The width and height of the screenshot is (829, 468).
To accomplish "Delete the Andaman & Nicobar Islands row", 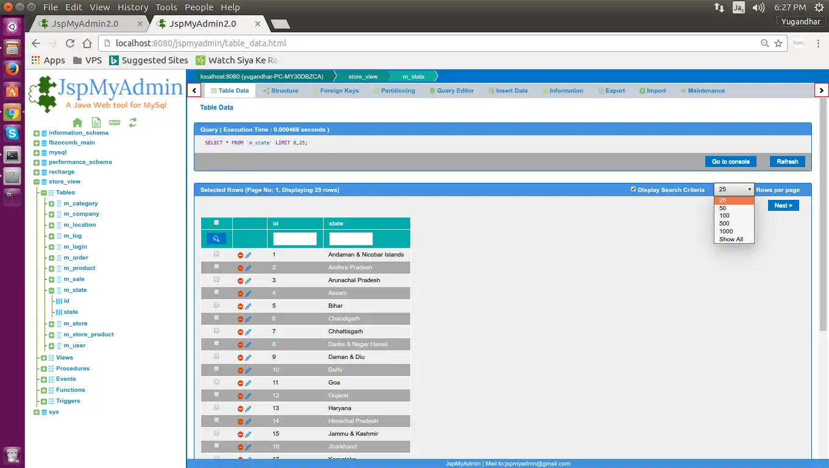I will [x=240, y=255].
